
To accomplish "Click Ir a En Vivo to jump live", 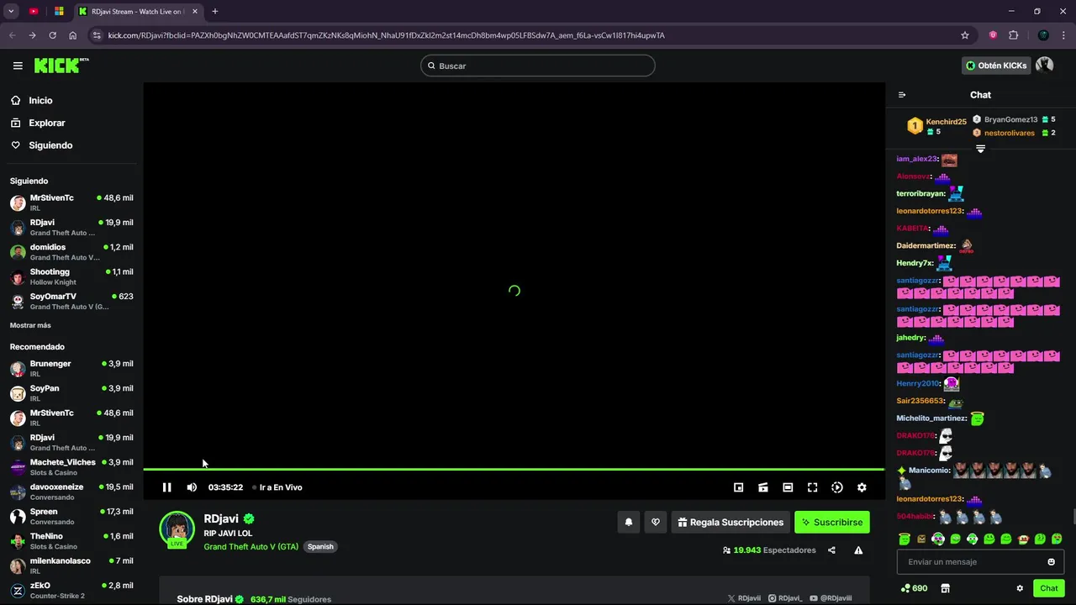I will pyautogui.click(x=277, y=487).
